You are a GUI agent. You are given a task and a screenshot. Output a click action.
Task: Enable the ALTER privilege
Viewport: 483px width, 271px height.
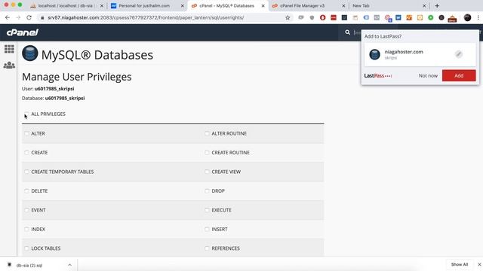26,133
